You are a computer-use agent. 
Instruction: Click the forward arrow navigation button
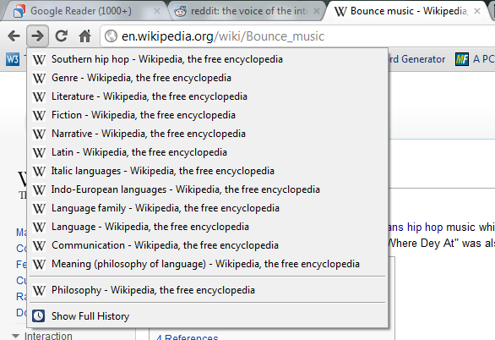click(x=37, y=36)
